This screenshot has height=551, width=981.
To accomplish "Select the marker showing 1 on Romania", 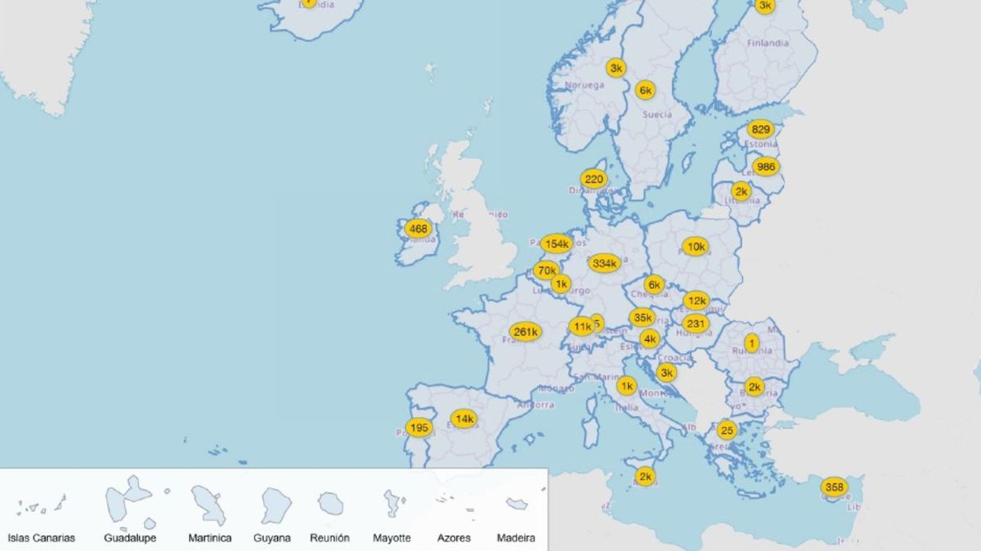I will click(x=751, y=344).
